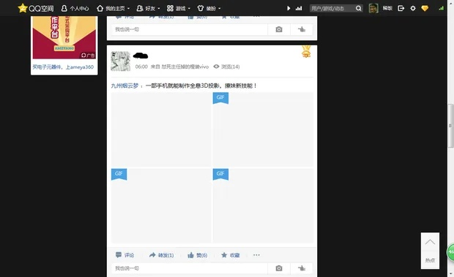Click the page vertical scrollbar thumb
This screenshot has height=277, width=454.
click(x=450, y=126)
